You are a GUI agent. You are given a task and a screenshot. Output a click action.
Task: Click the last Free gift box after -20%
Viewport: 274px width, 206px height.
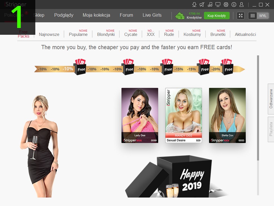(x=227, y=67)
